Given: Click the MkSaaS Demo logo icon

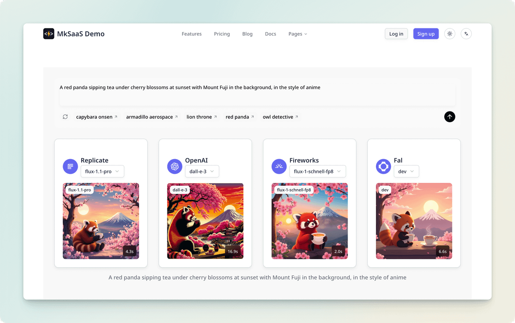Looking at the screenshot, I should [x=49, y=34].
